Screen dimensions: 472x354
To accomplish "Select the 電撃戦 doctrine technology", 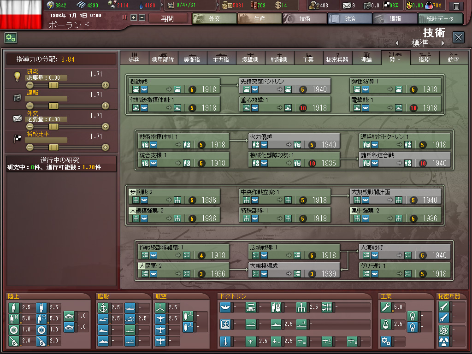I will click(x=395, y=104).
